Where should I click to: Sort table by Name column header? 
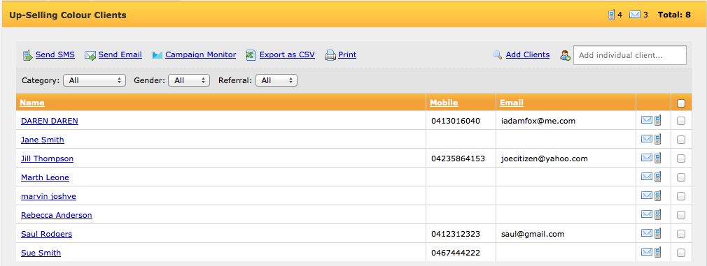32,103
